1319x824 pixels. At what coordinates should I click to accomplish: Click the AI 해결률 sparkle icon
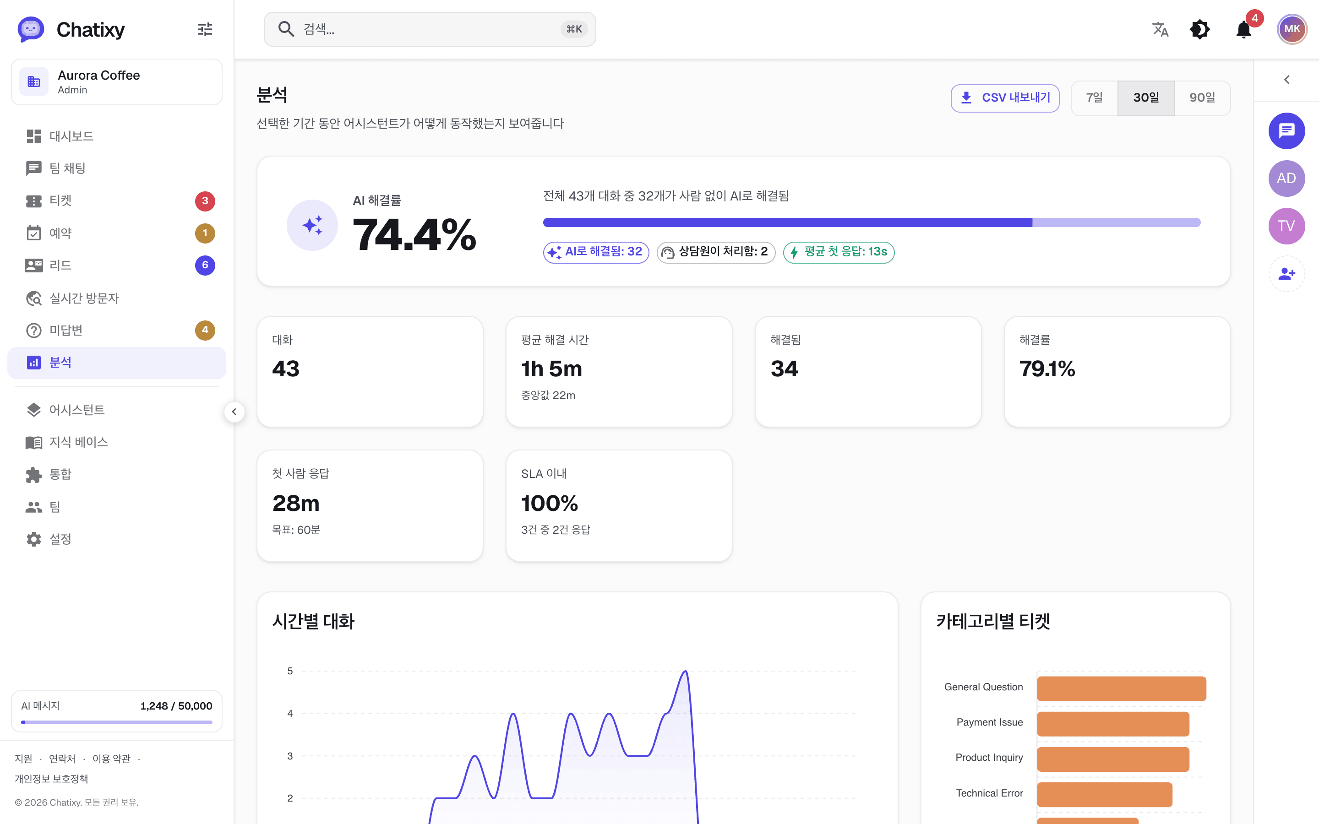pyautogui.click(x=312, y=225)
